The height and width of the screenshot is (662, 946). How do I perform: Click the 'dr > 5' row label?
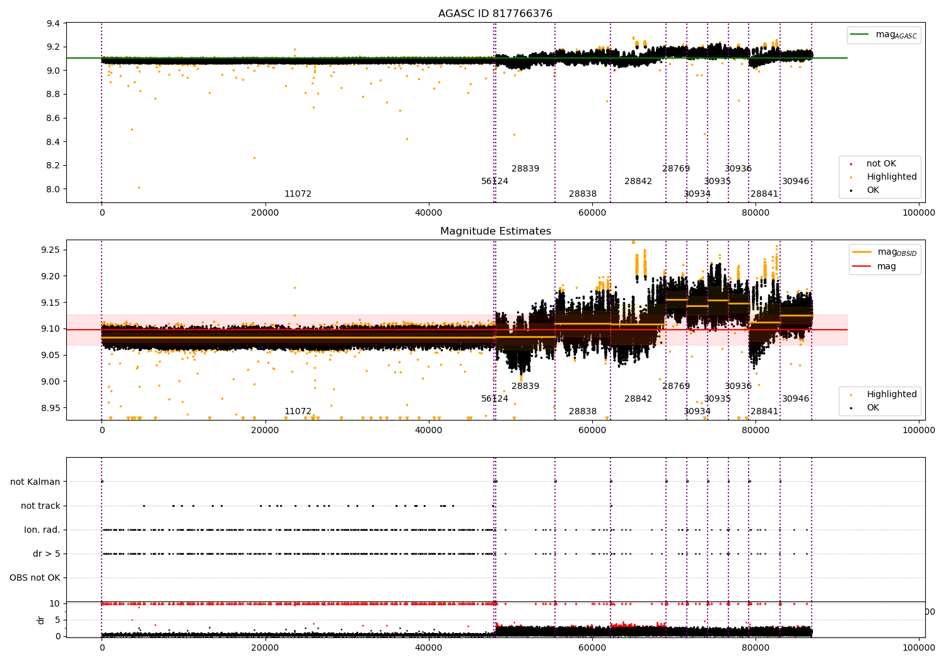click(x=47, y=554)
